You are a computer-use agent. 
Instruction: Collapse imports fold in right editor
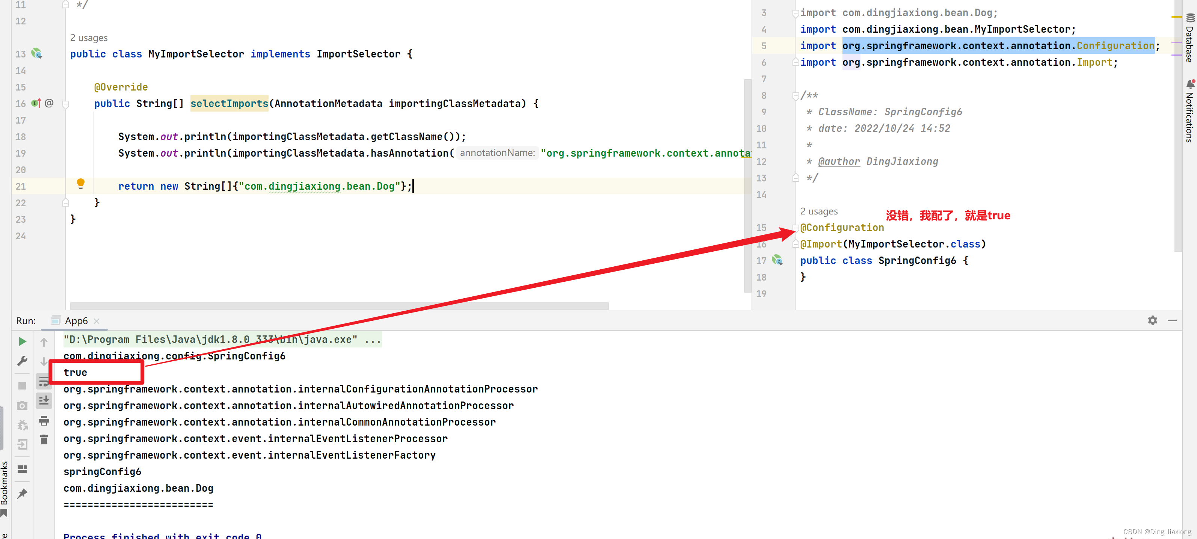[x=795, y=13]
